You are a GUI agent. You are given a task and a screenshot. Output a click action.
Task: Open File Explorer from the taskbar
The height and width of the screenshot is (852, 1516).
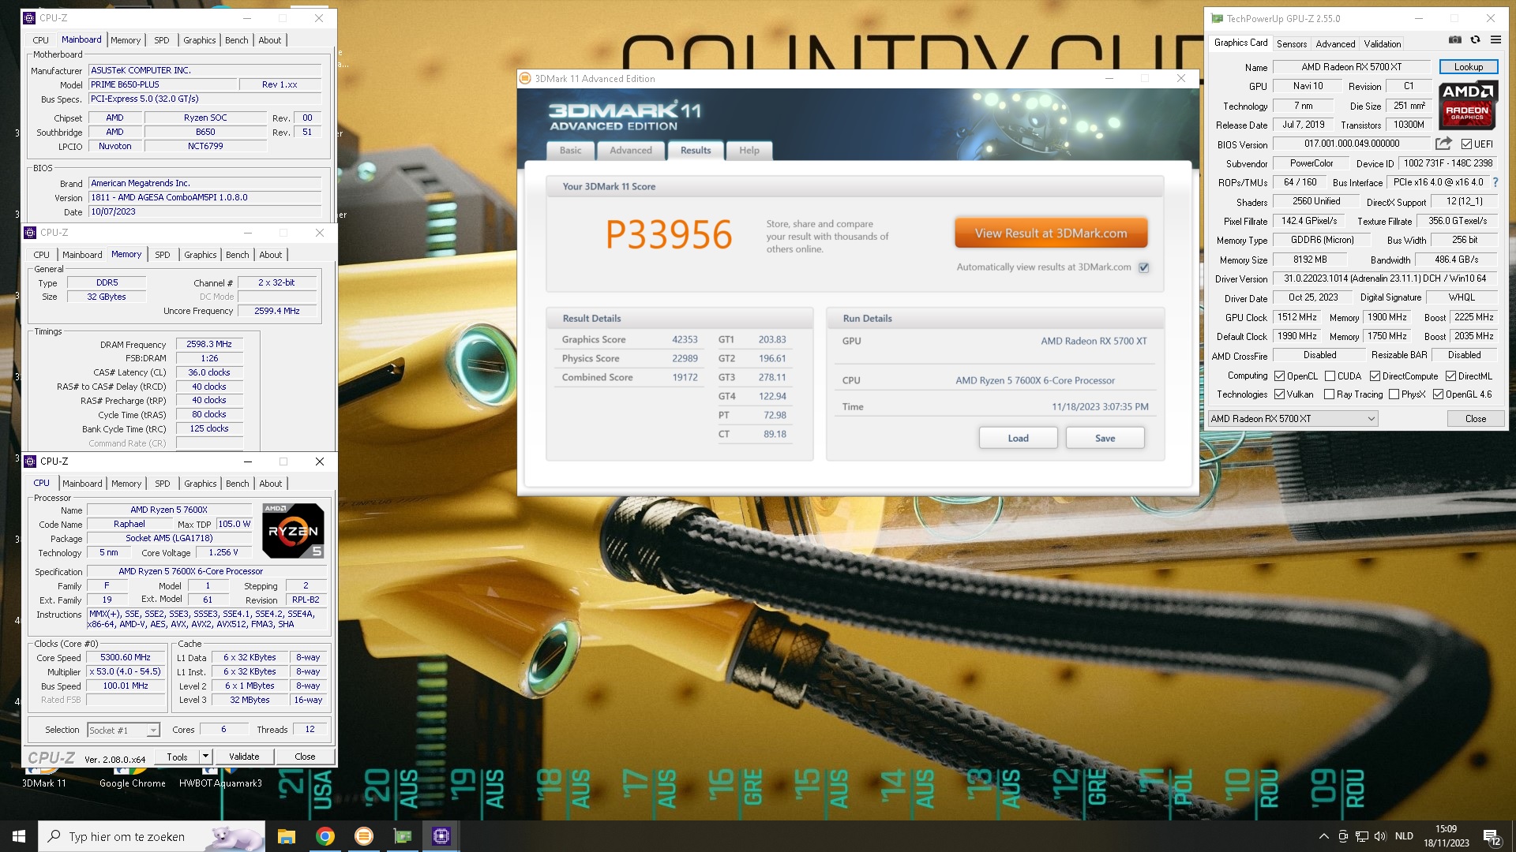pos(287,836)
